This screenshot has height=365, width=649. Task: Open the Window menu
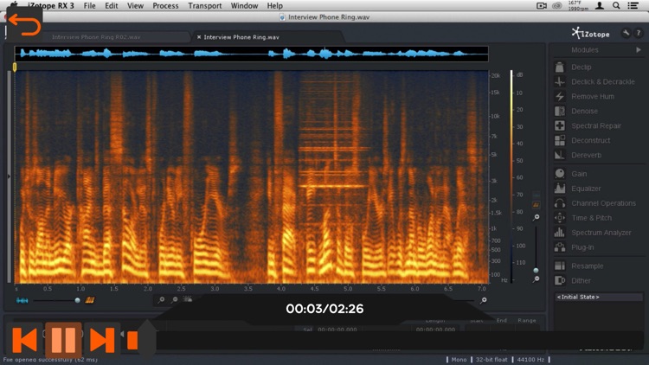coord(244,5)
